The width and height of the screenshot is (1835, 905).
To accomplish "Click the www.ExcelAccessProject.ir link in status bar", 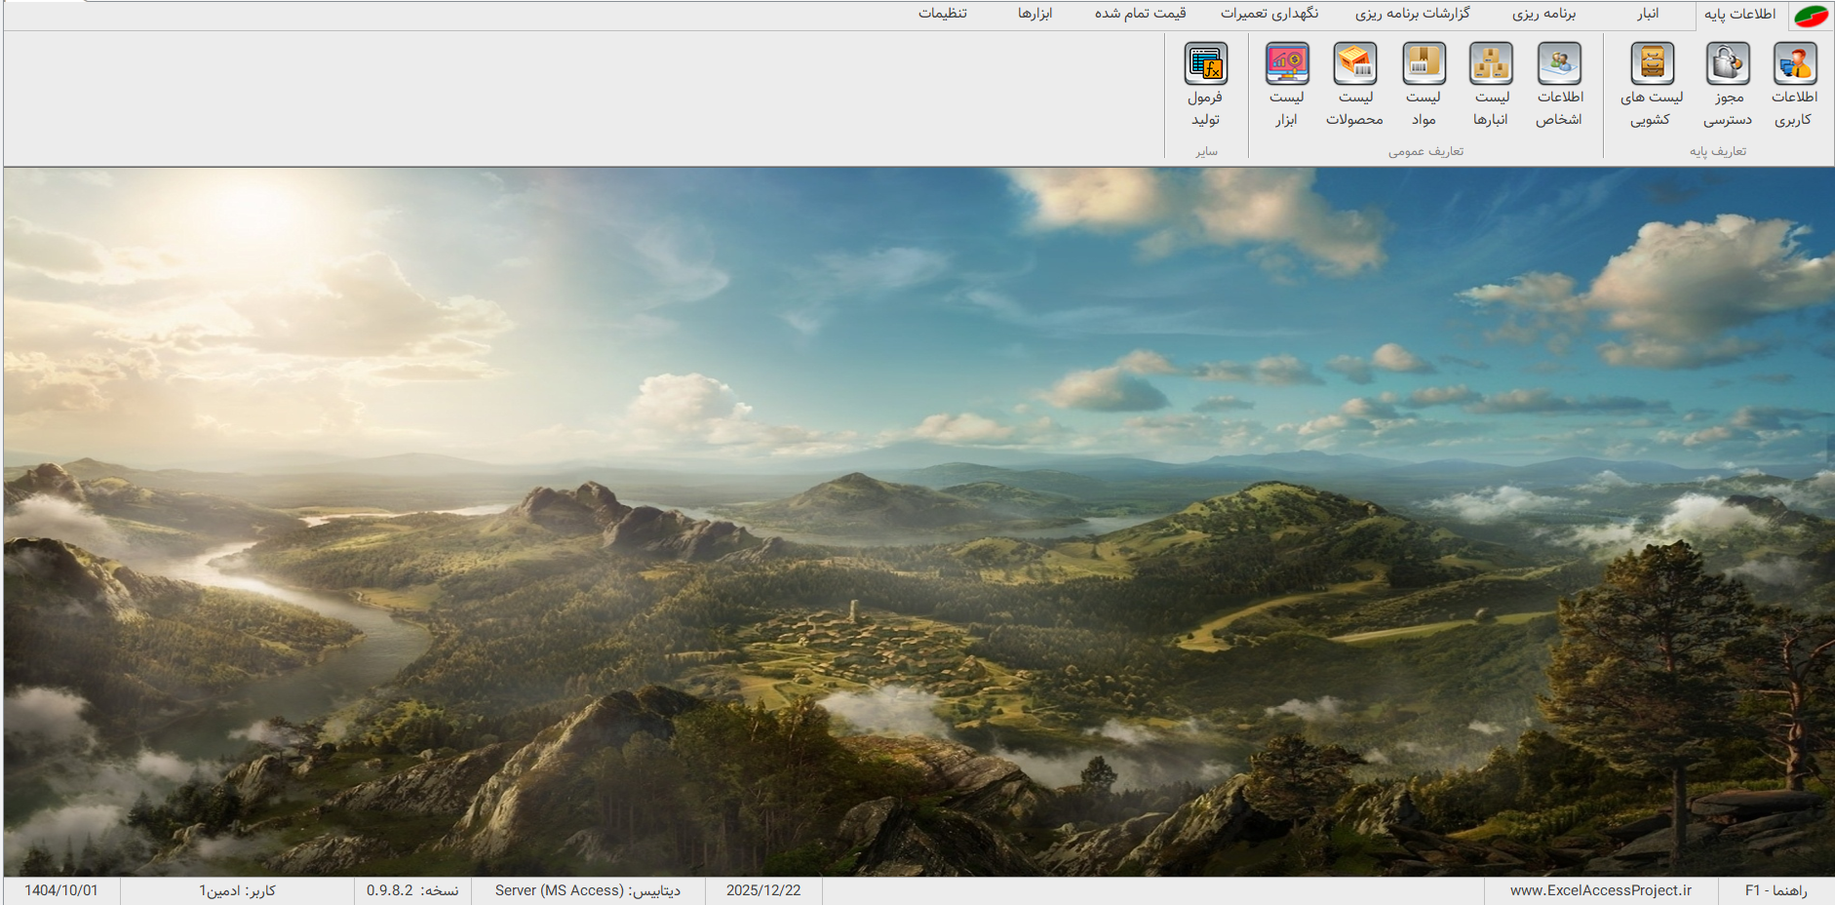I will 1600,890.
